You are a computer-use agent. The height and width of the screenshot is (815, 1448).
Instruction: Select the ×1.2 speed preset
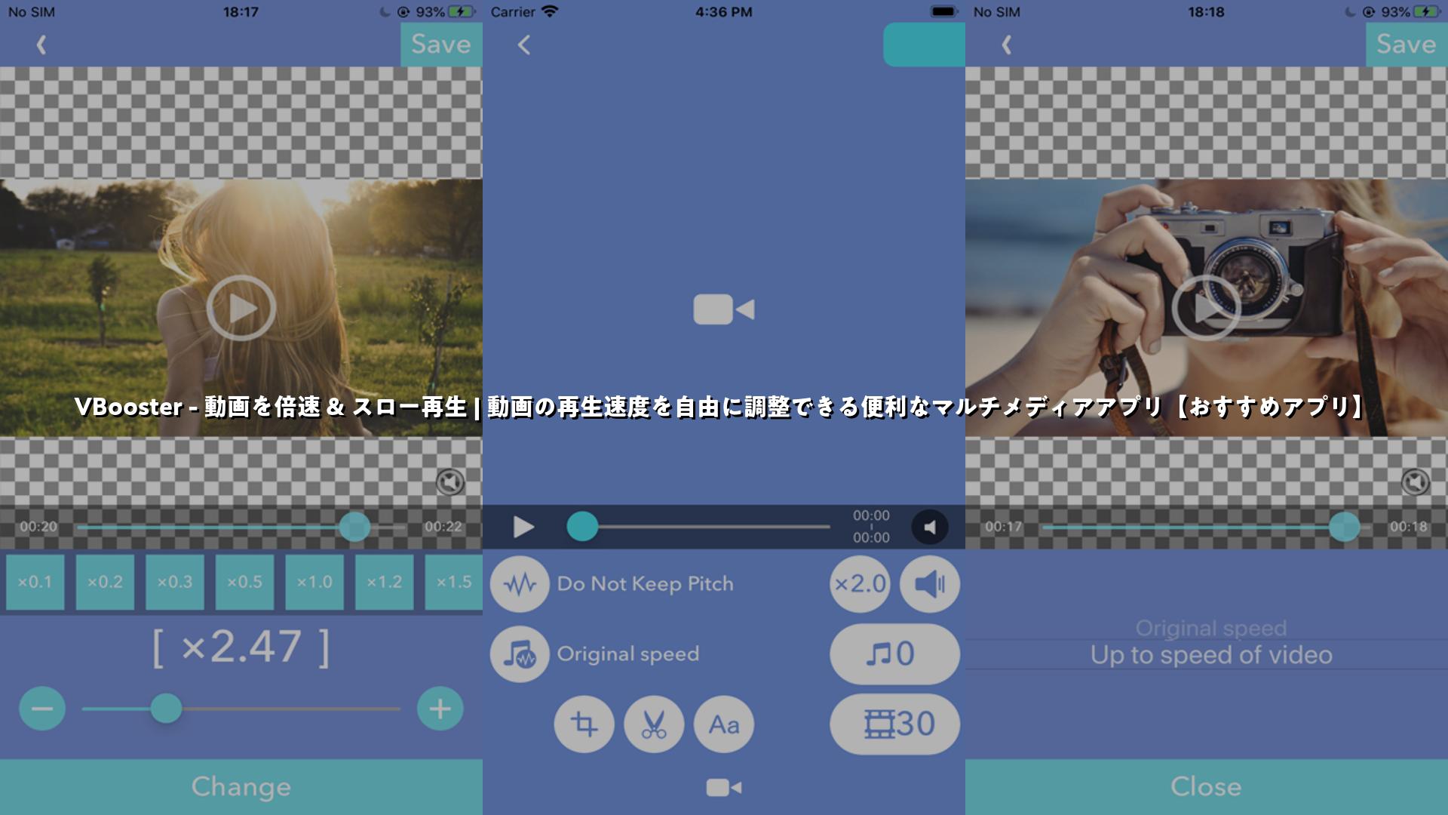click(x=385, y=582)
